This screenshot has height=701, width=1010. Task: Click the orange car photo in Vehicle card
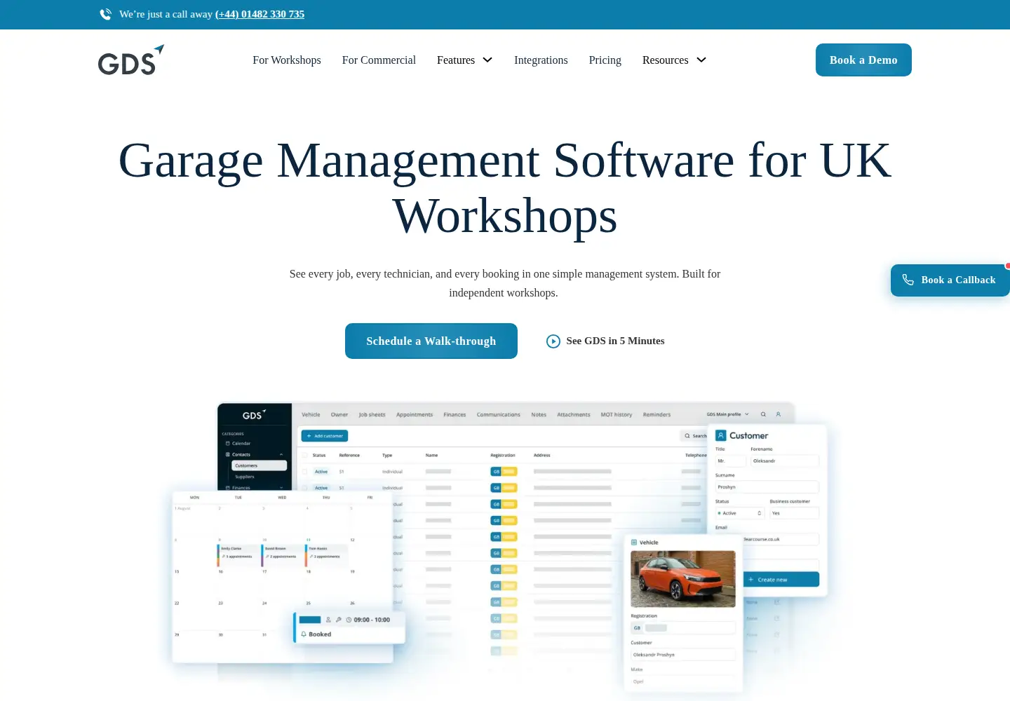(x=683, y=578)
